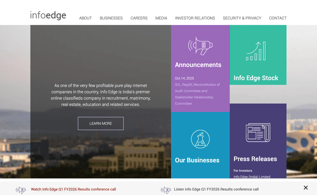The width and height of the screenshot is (317, 195).
Task: Dismiss the conference call banner
Action: pyautogui.click(x=306, y=188)
